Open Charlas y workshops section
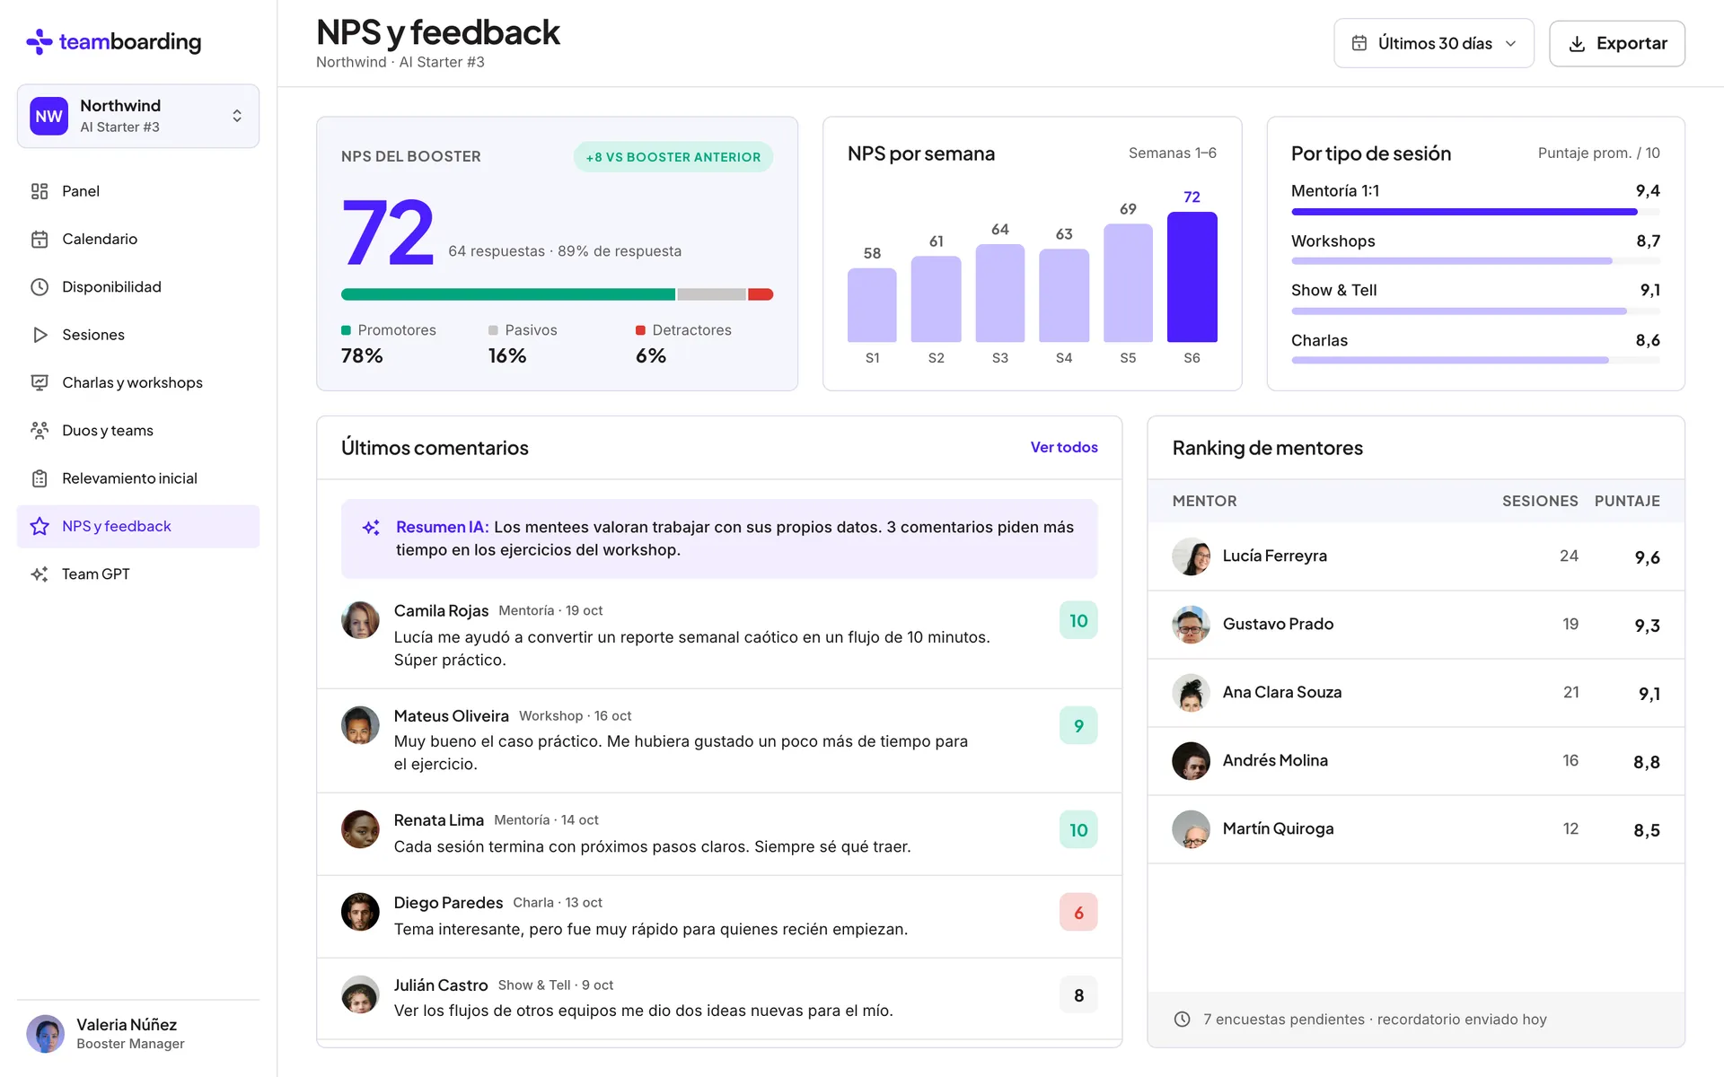Image resolution: width=1724 pixels, height=1077 pixels. coord(138,382)
